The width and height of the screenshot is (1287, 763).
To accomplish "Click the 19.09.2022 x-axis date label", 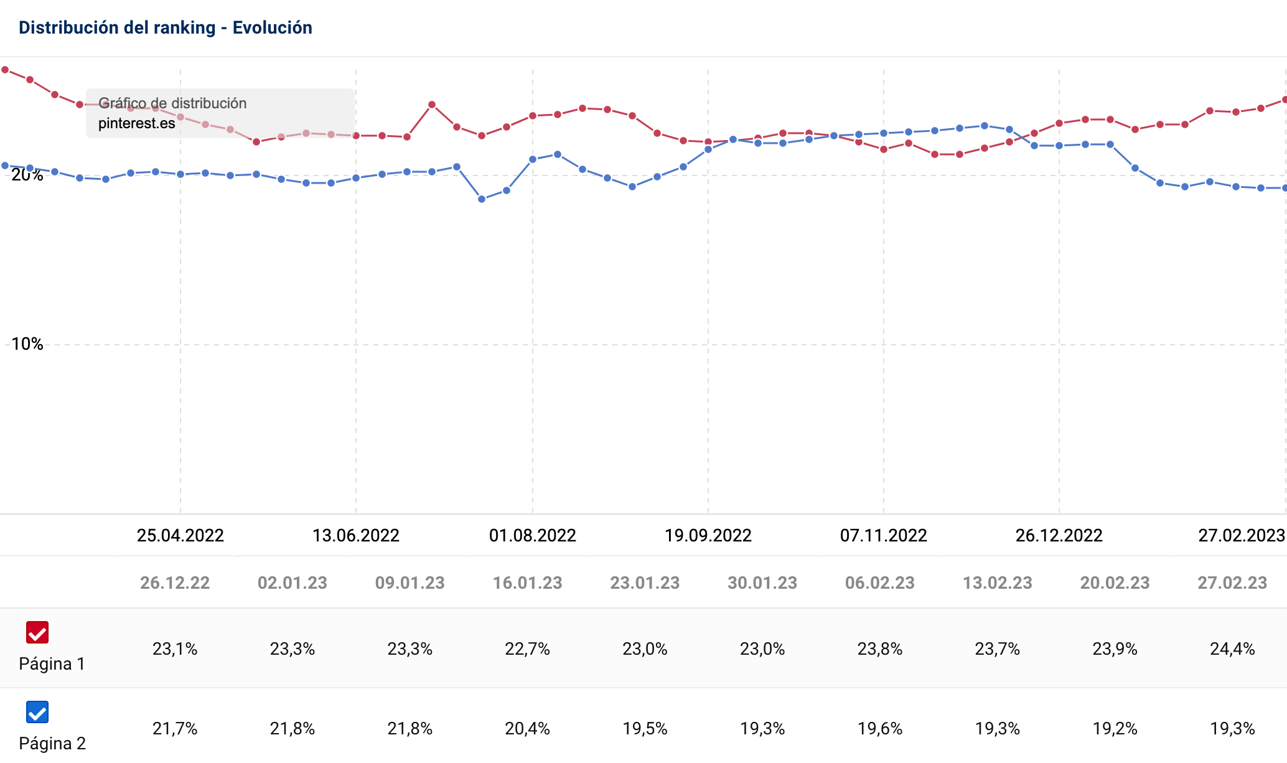I will 708,535.
